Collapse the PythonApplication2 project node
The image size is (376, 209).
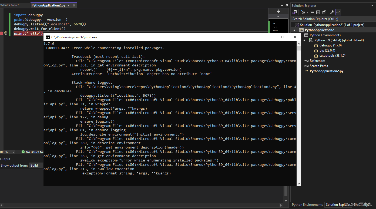[x=295, y=30]
